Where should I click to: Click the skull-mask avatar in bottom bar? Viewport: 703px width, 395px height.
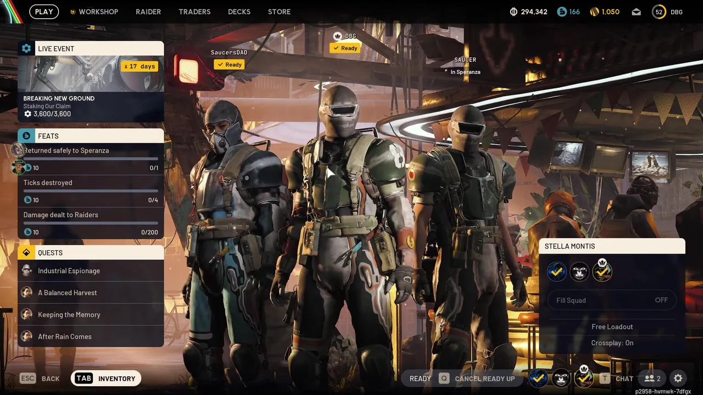click(561, 378)
